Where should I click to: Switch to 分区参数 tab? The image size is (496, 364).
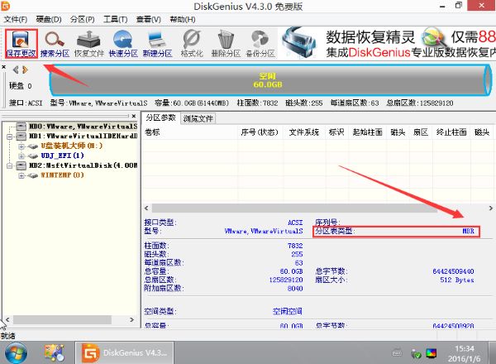160,117
